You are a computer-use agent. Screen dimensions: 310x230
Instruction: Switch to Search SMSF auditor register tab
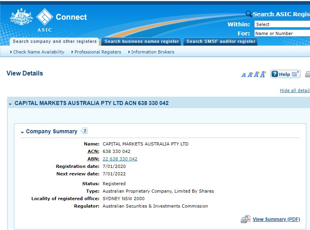point(221,41)
